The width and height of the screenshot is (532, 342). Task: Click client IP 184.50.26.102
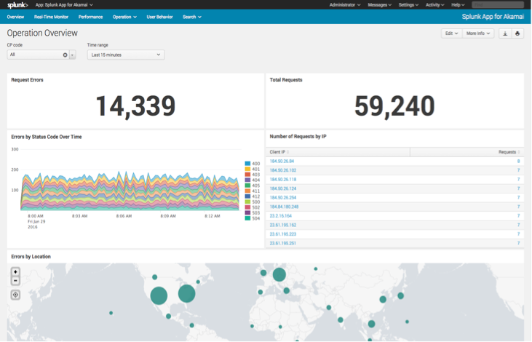click(x=283, y=170)
